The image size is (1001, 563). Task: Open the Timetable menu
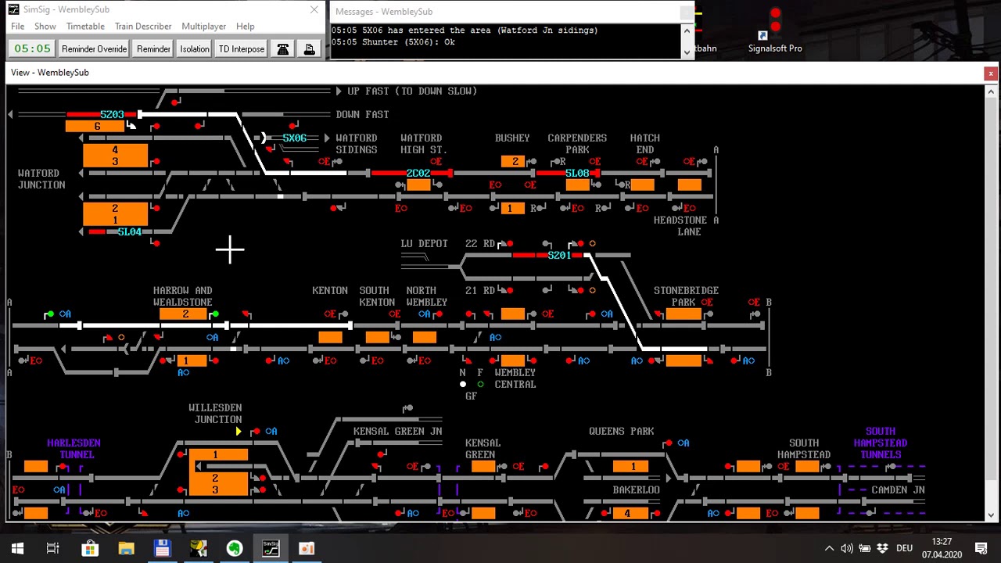point(85,26)
